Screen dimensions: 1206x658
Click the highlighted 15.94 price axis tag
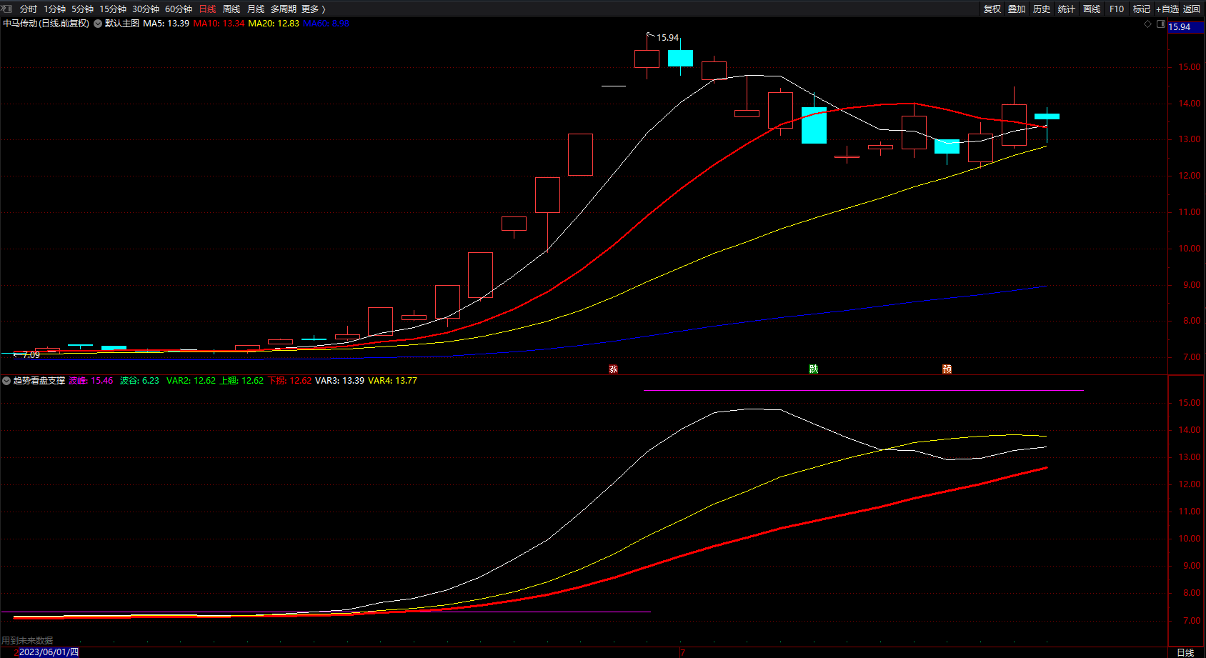[x=1186, y=27]
